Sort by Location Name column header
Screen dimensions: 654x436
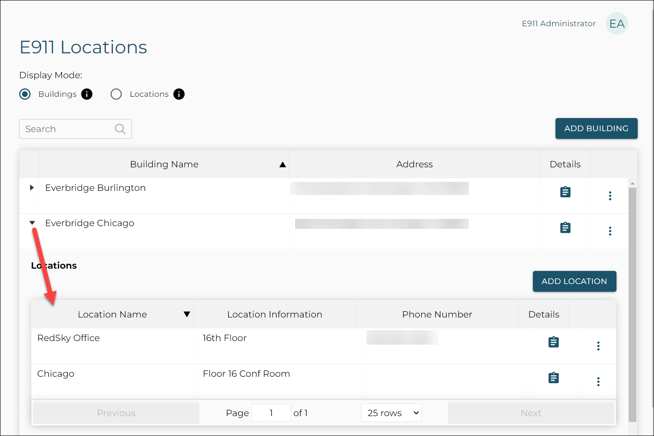point(112,314)
